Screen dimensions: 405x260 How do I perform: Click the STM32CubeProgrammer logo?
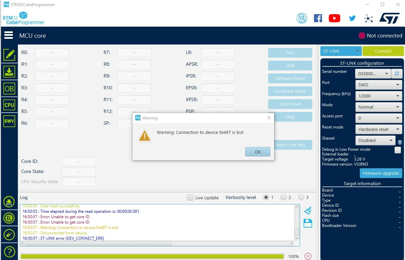click(24, 18)
